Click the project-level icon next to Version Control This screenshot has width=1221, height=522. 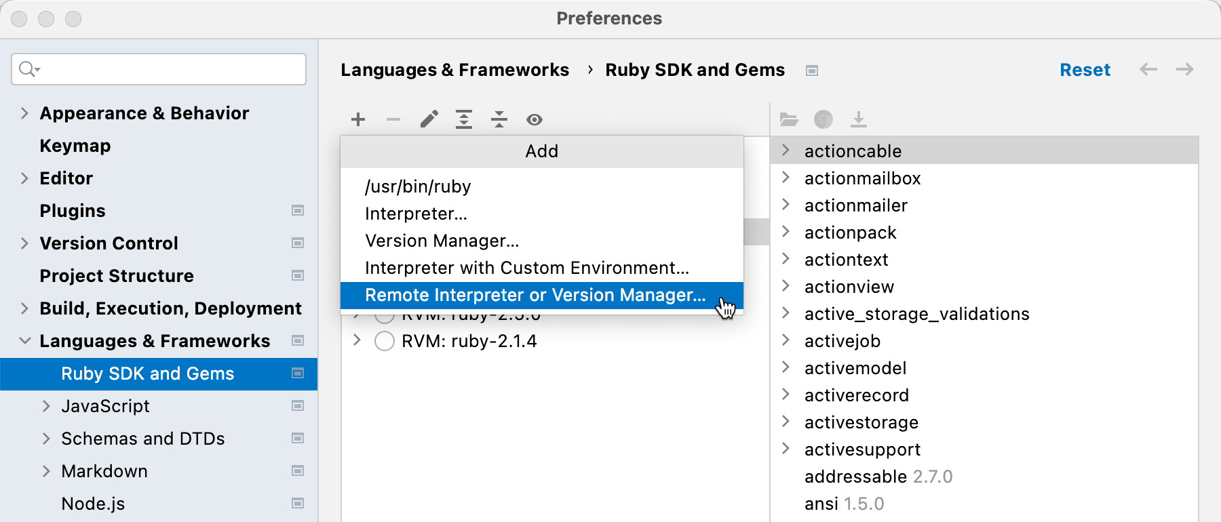pyautogui.click(x=298, y=243)
